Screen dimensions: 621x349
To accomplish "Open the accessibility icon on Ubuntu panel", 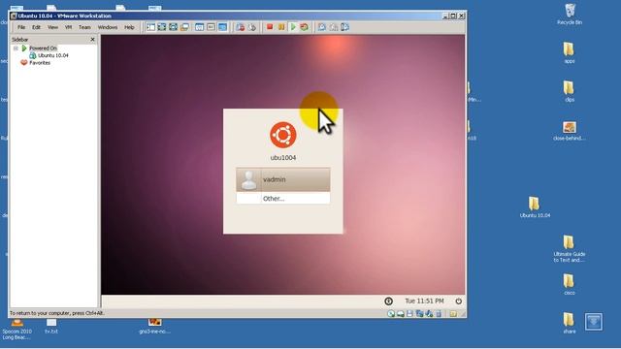I will pos(388,301).
